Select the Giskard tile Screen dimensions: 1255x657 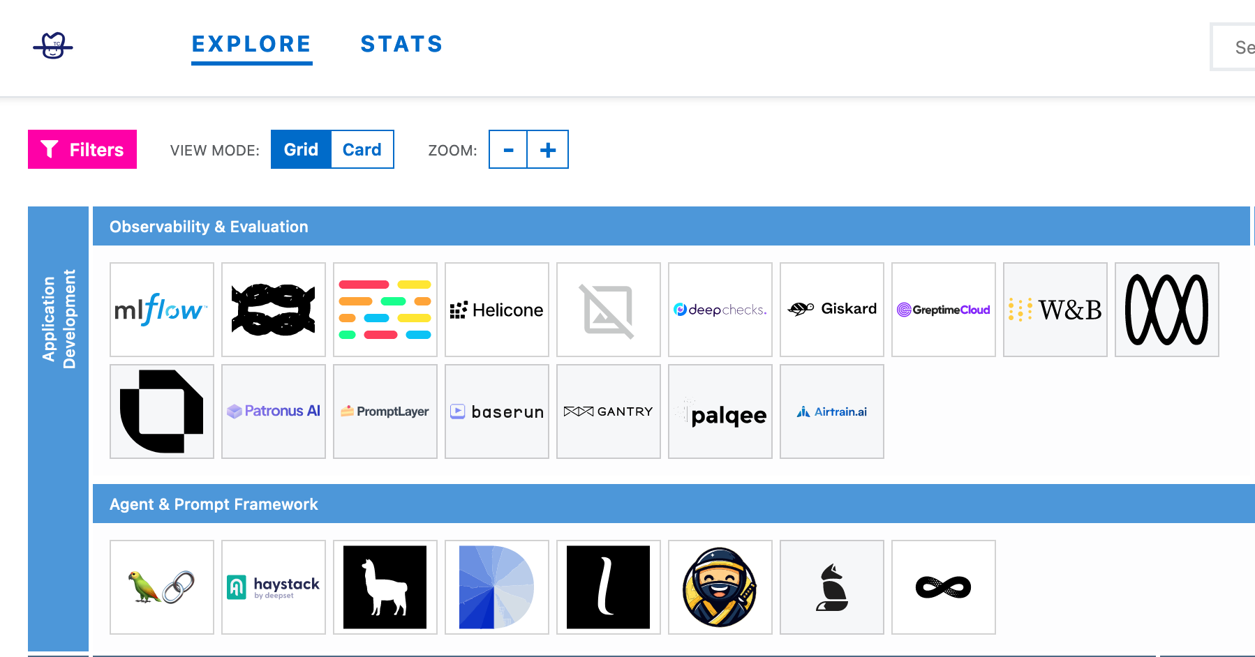(832, 310)
